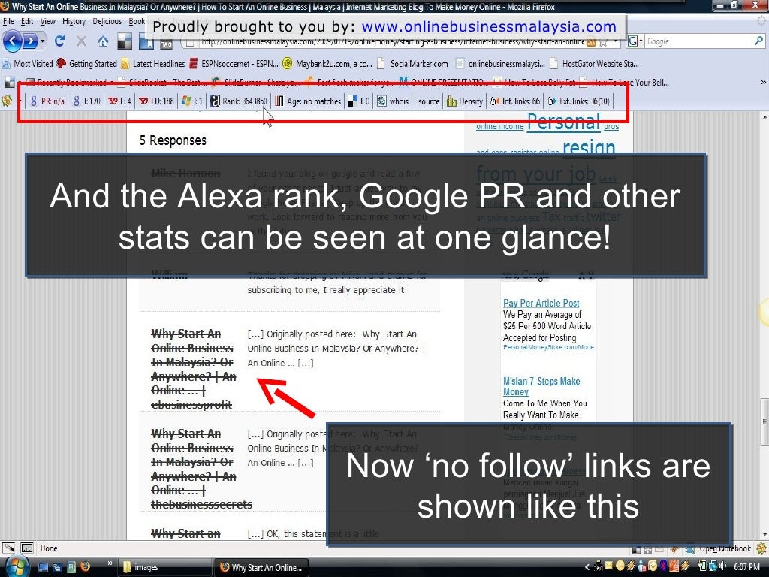
Task: Click the Density toolbar button
Action: [x=465, y=101]
